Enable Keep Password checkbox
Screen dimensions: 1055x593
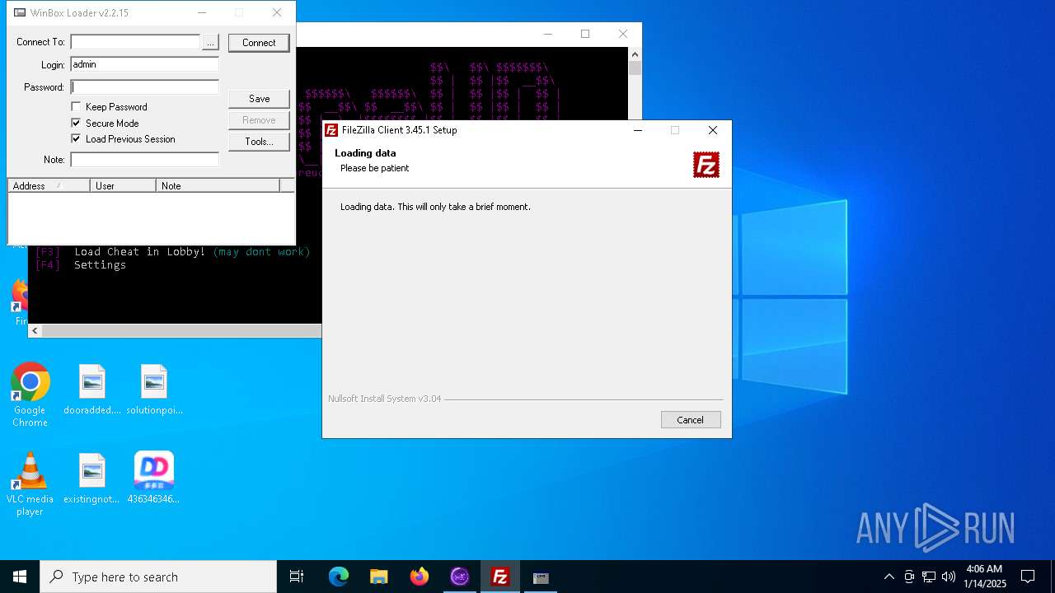(76, 107)
